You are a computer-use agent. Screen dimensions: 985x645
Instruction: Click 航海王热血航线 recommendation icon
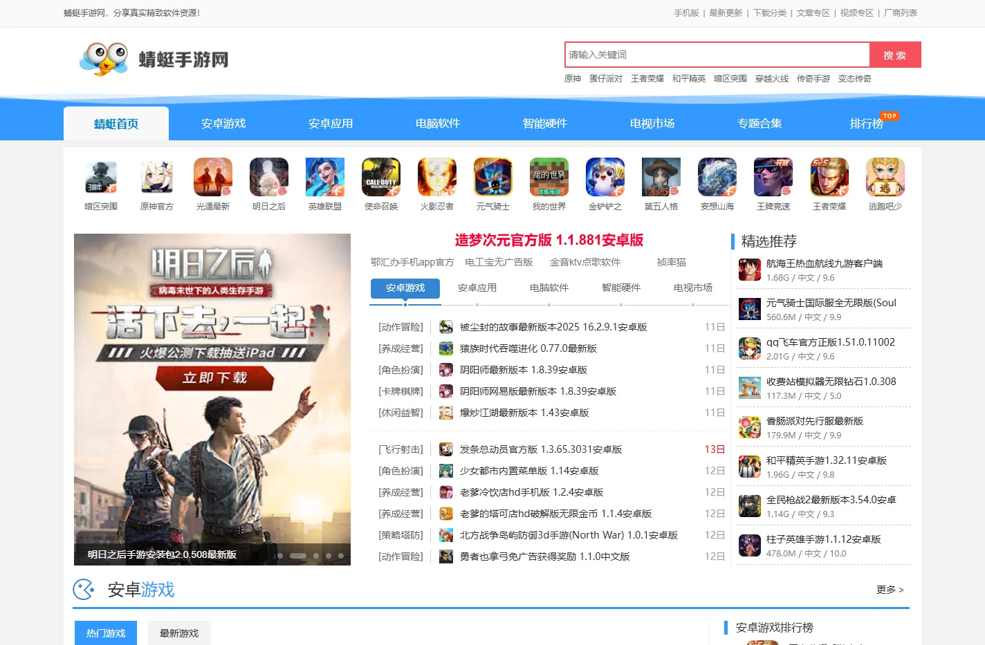click(750, 270)
